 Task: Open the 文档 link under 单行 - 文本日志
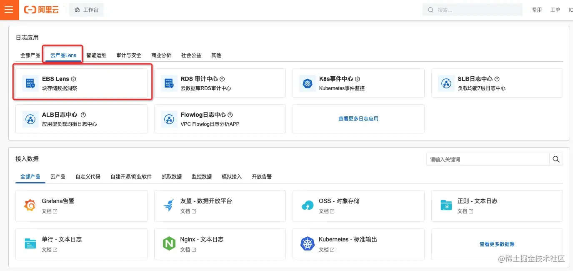point(50,250)
